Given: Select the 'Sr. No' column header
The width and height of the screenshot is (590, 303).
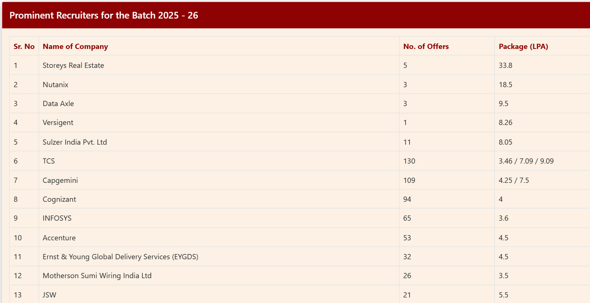Looking at the screenshot, I should pos(24,46).
